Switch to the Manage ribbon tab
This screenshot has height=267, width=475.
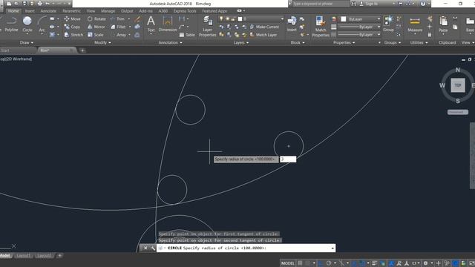[108, 11]
